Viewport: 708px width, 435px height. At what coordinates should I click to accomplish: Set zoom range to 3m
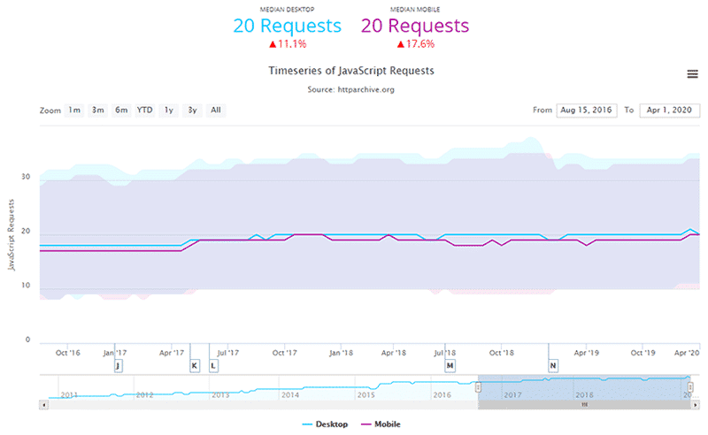[x=97, y=111]
